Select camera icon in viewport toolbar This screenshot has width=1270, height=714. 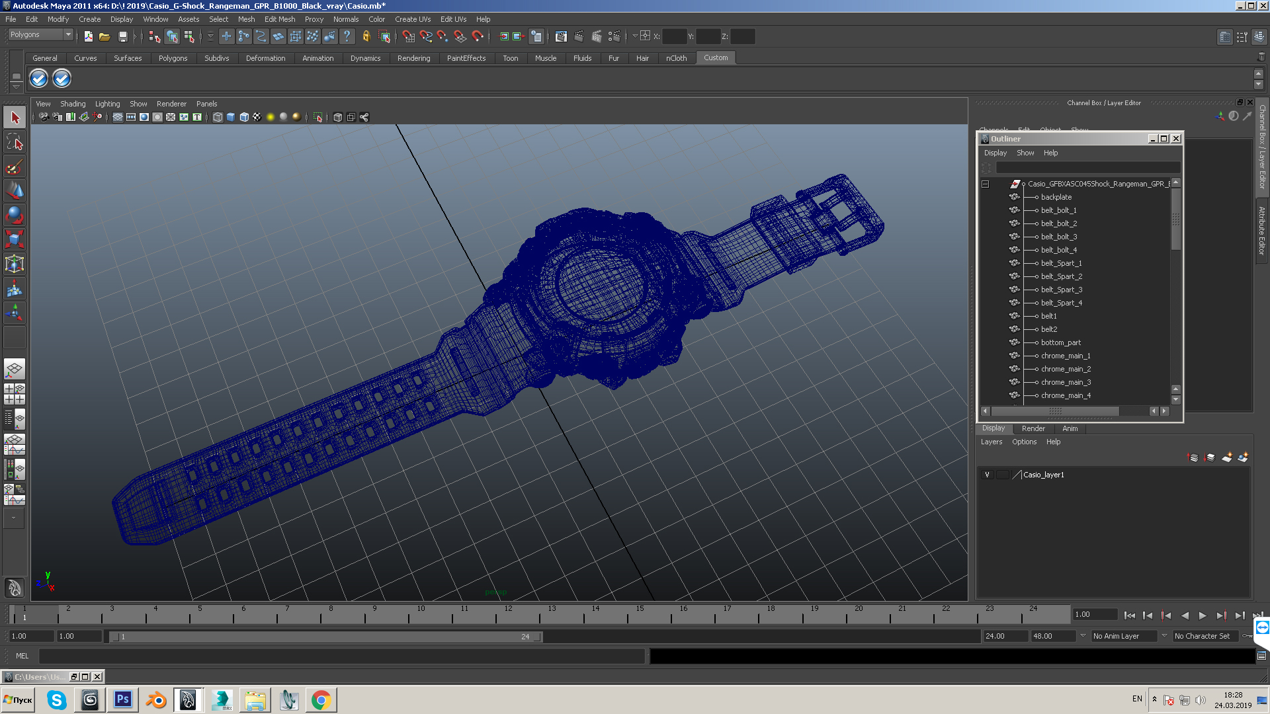pyautogui.click(x=44, y=117)
